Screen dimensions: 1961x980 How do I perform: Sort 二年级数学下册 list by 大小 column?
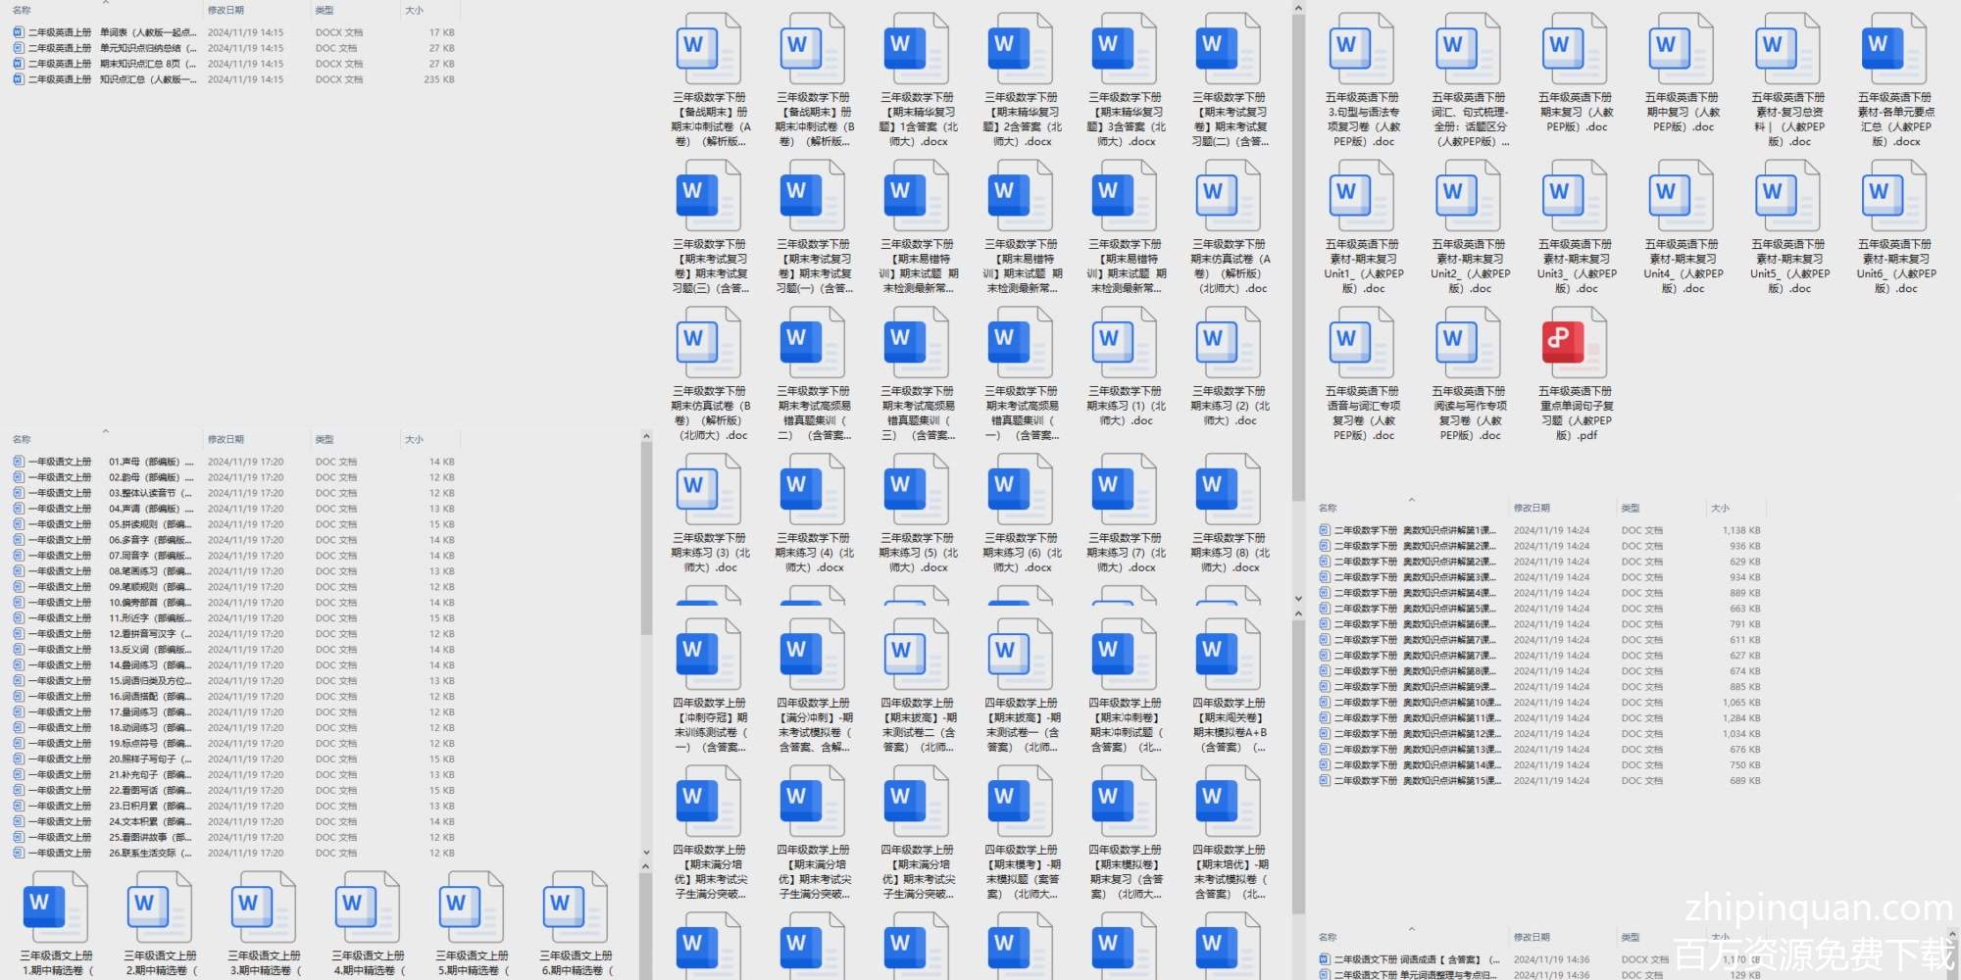tap(1720, 508)
